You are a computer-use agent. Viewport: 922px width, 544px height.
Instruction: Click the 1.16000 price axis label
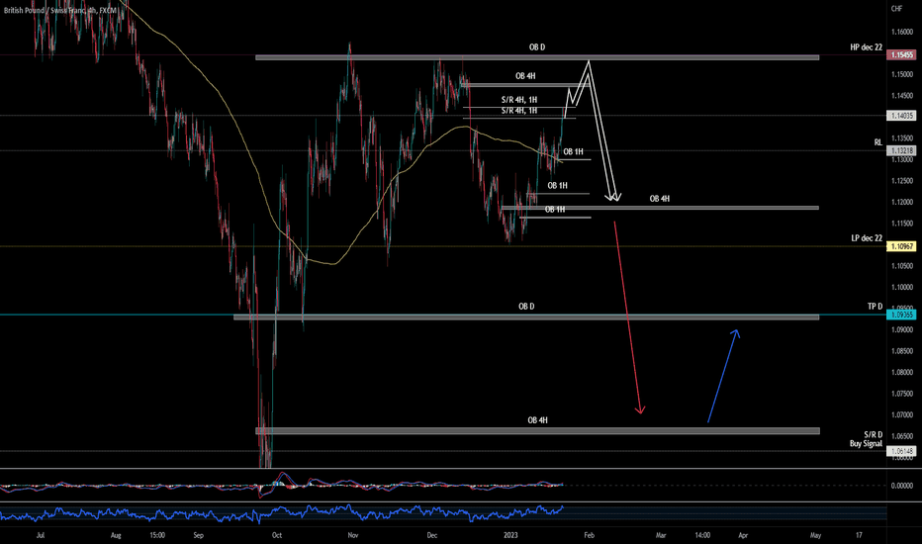point(902,32)
